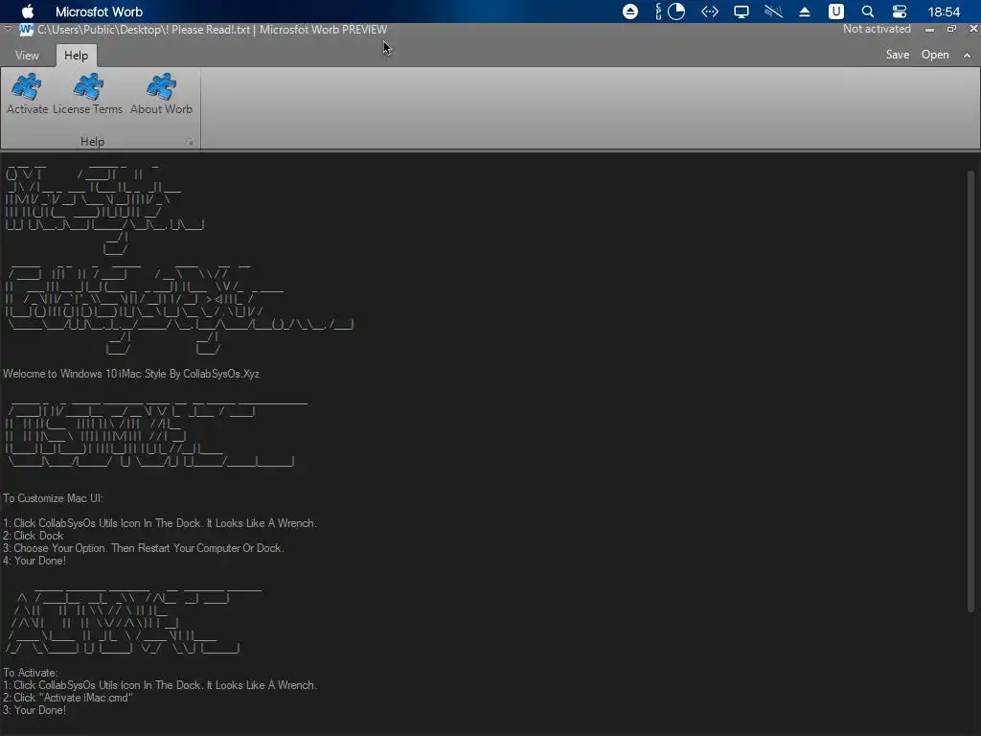Open the About Worb dialog
Image resolution: width=981 pixels, height=736 pixels.
[x=161, y=94]
